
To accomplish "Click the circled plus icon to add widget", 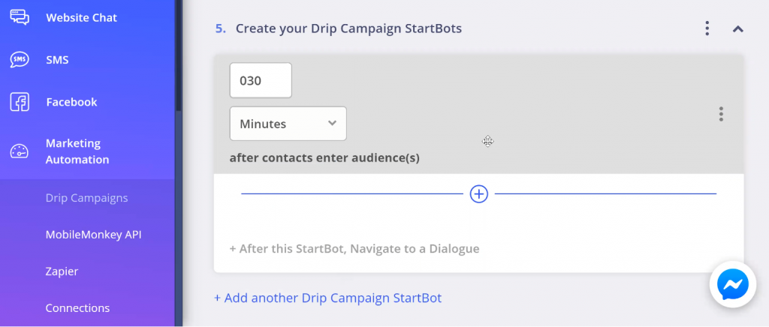I will pos(478,193).
